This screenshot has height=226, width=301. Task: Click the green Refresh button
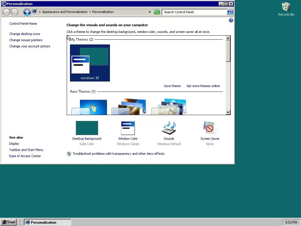point(157,12)
